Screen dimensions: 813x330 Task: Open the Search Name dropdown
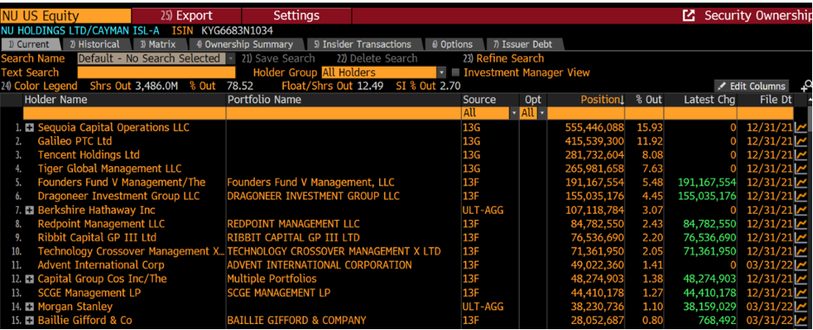point(231,59)
